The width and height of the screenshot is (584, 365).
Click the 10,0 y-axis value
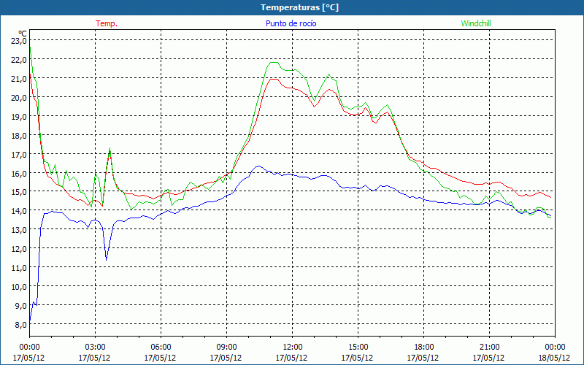click(x=19, y=287)
